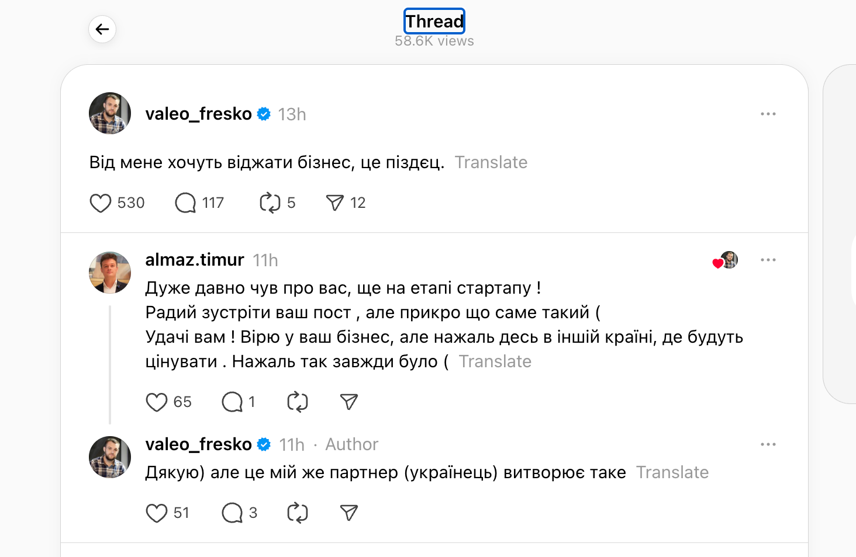Translate valeo_fresko's original post

pyautogui.click(x=491, y=162)
